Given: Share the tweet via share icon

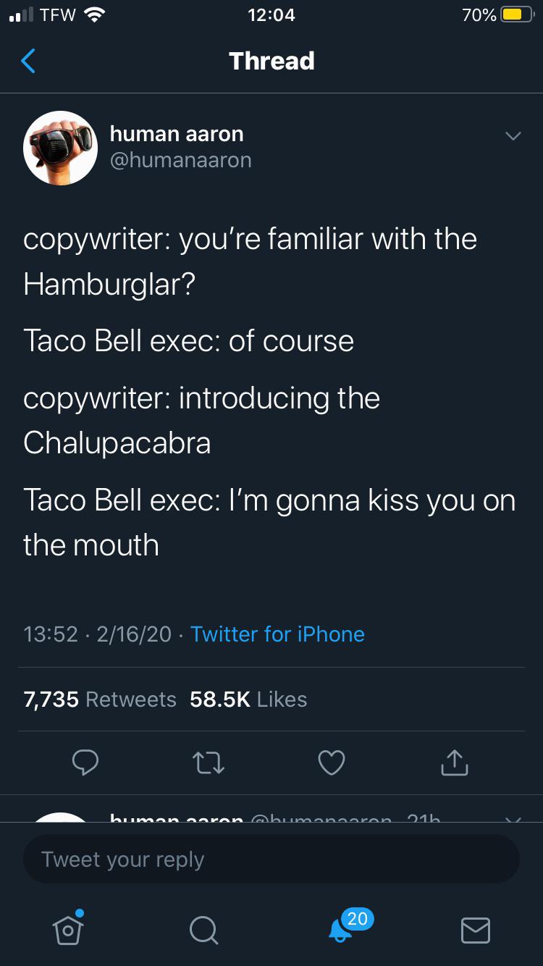Looking at the screenshot, I should (454, 762).
